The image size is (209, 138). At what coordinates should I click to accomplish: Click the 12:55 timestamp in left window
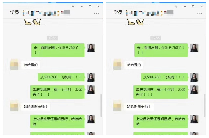(53, 38)
